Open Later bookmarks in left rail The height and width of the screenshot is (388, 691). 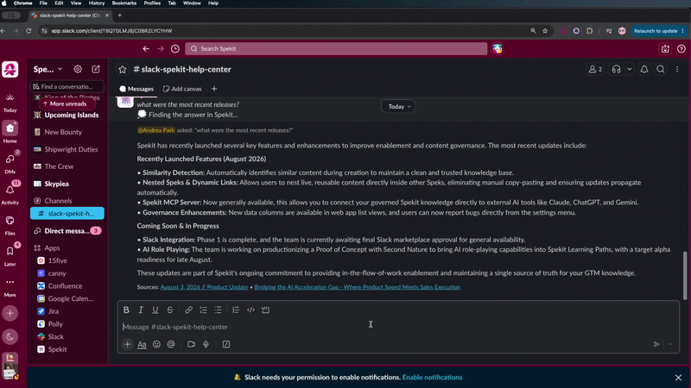(10, 254)
